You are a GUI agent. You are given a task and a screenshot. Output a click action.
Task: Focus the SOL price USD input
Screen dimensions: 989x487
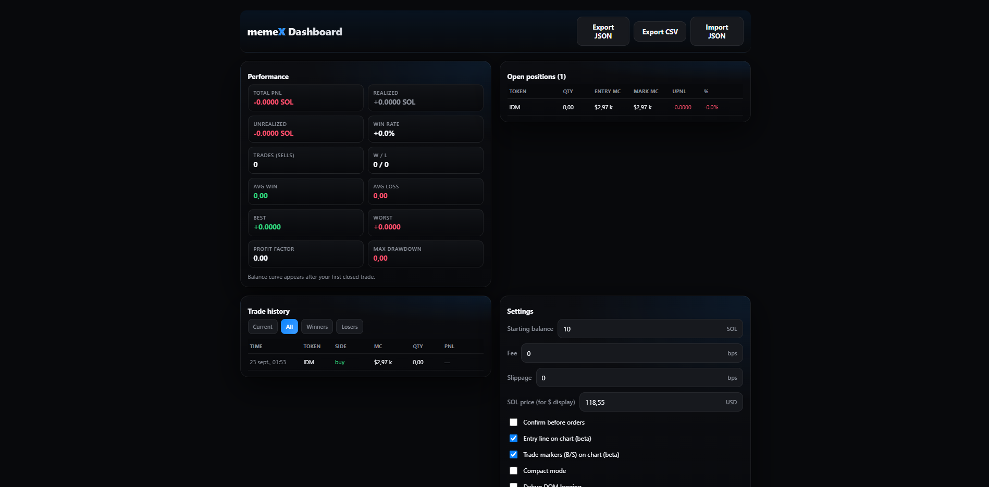(x=661, y=402)
